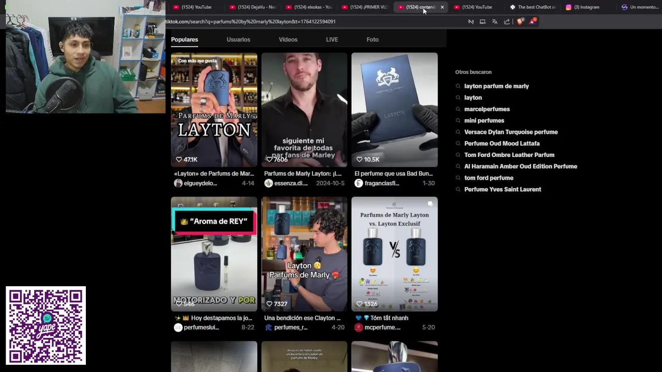Click the crossed-out N icon in address bar
Viewport: 662px width, 372px height.
click(x=471, y=22)
